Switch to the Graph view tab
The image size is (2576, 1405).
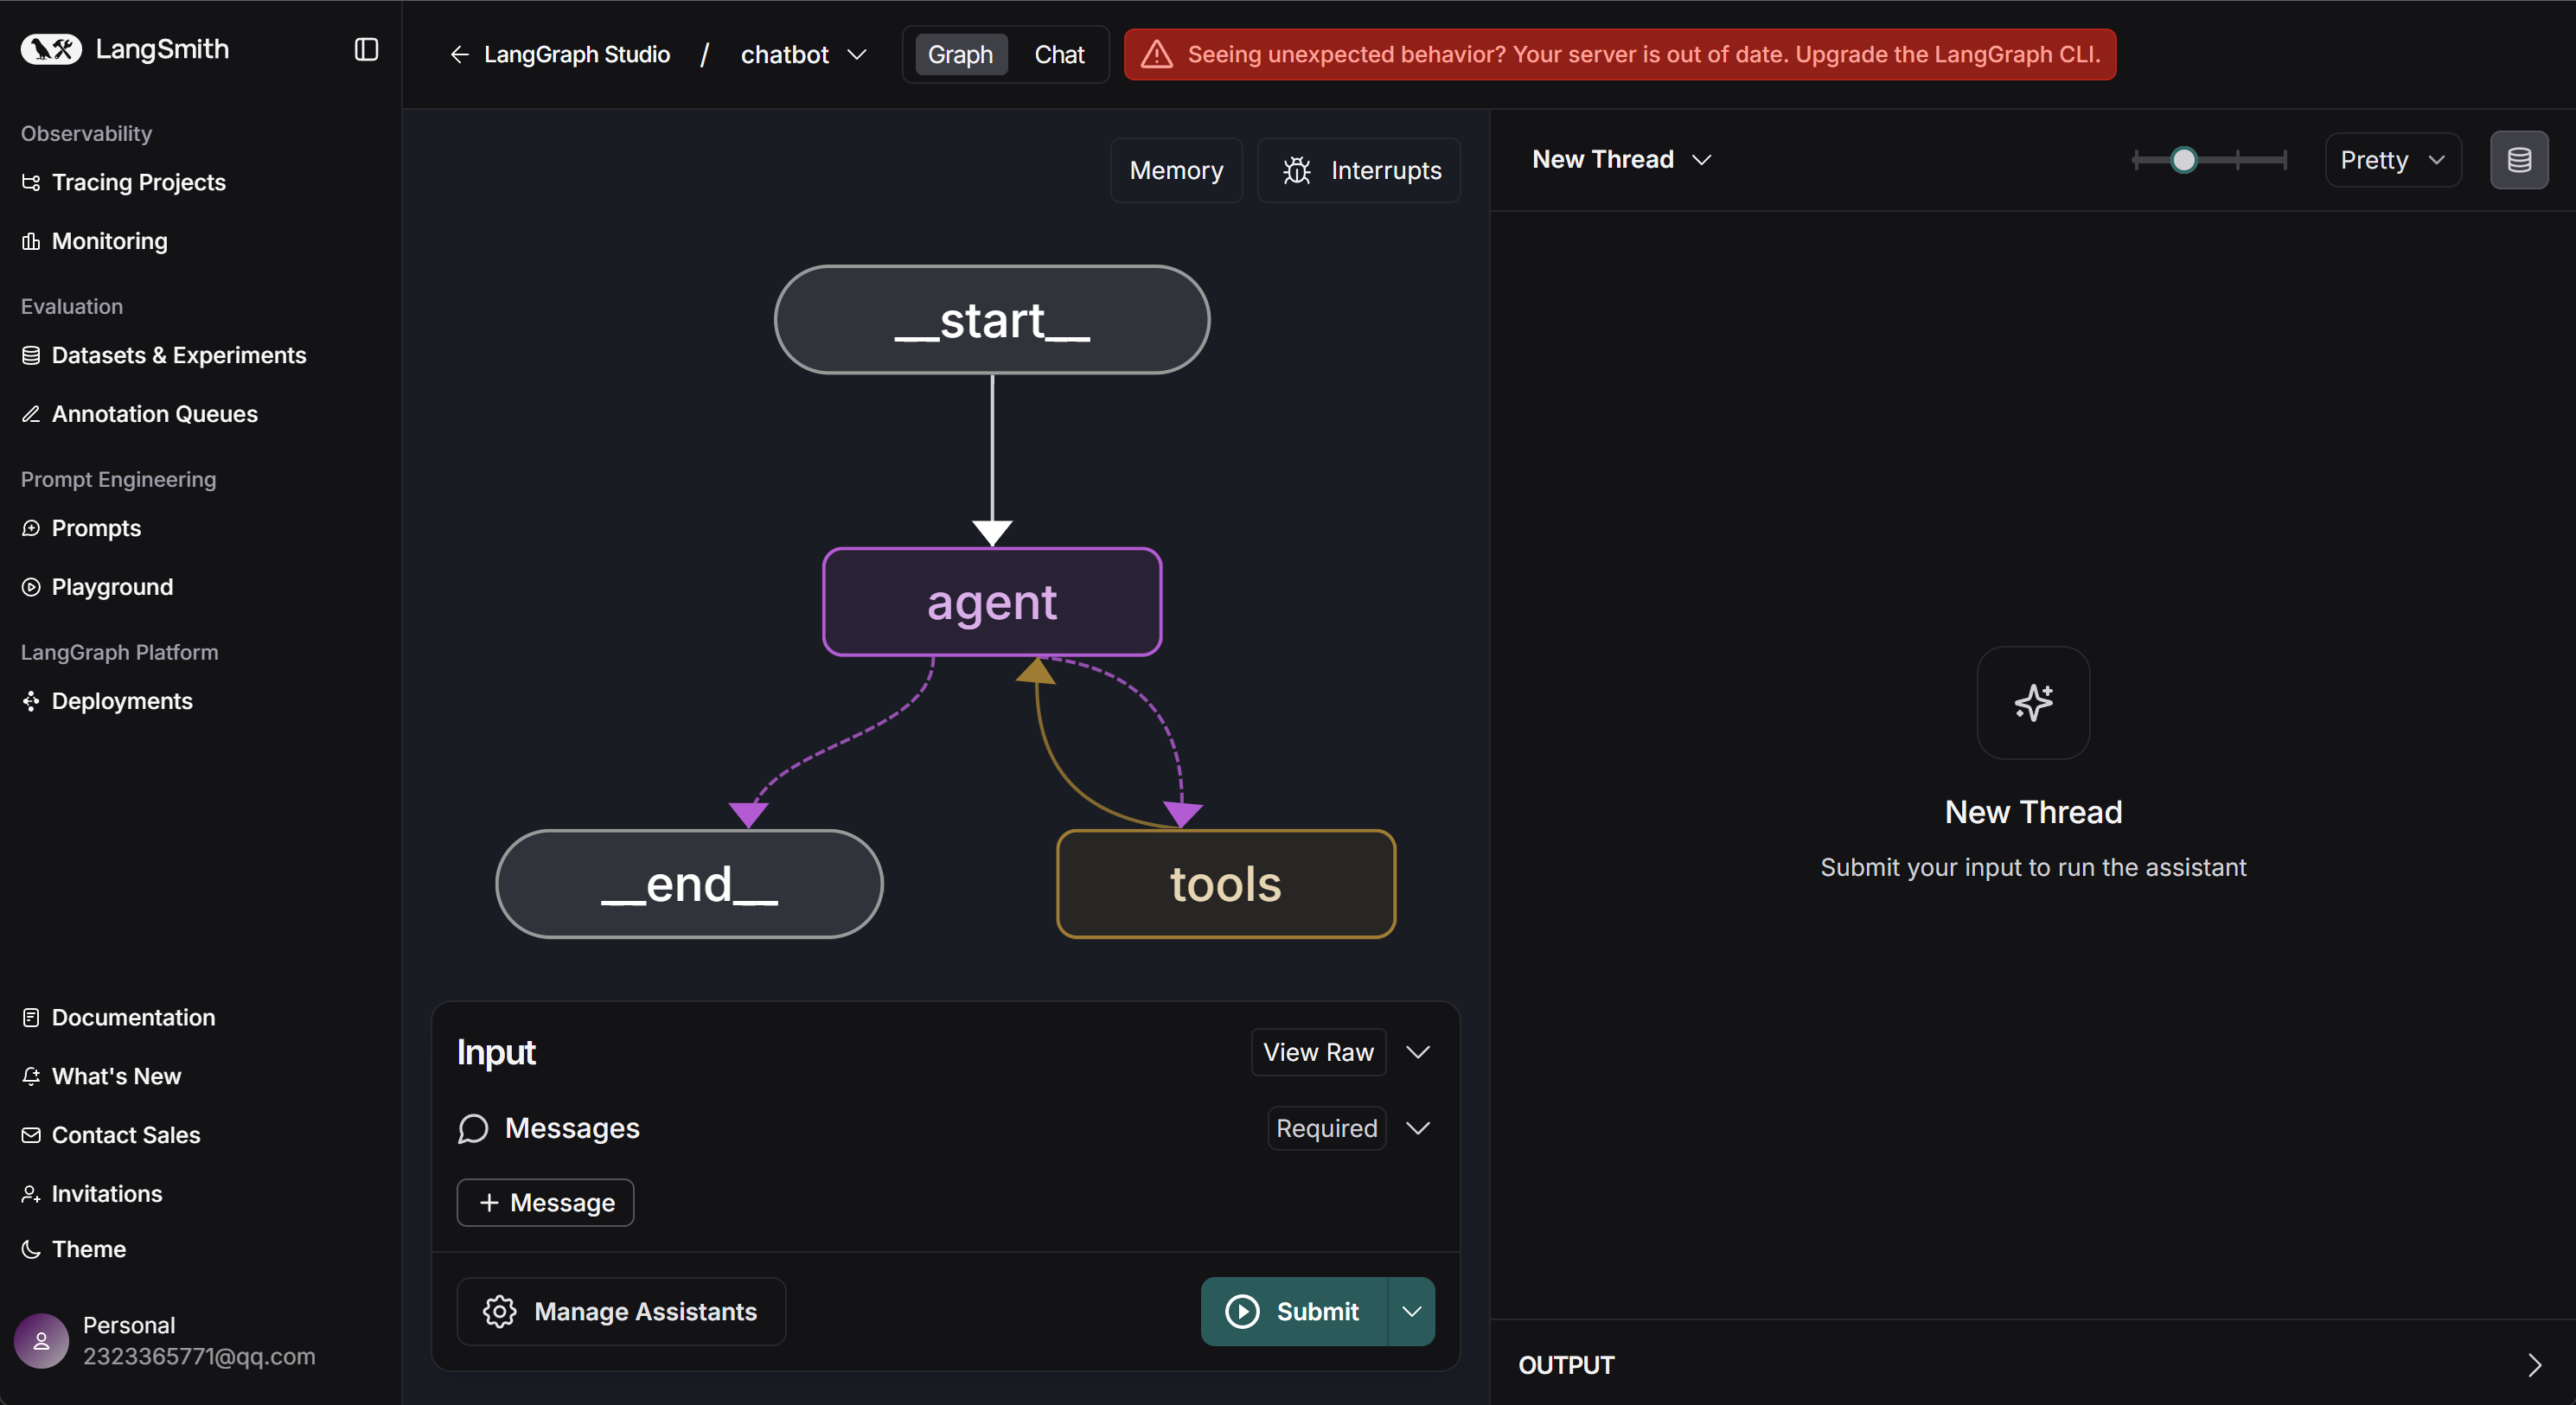960,54
